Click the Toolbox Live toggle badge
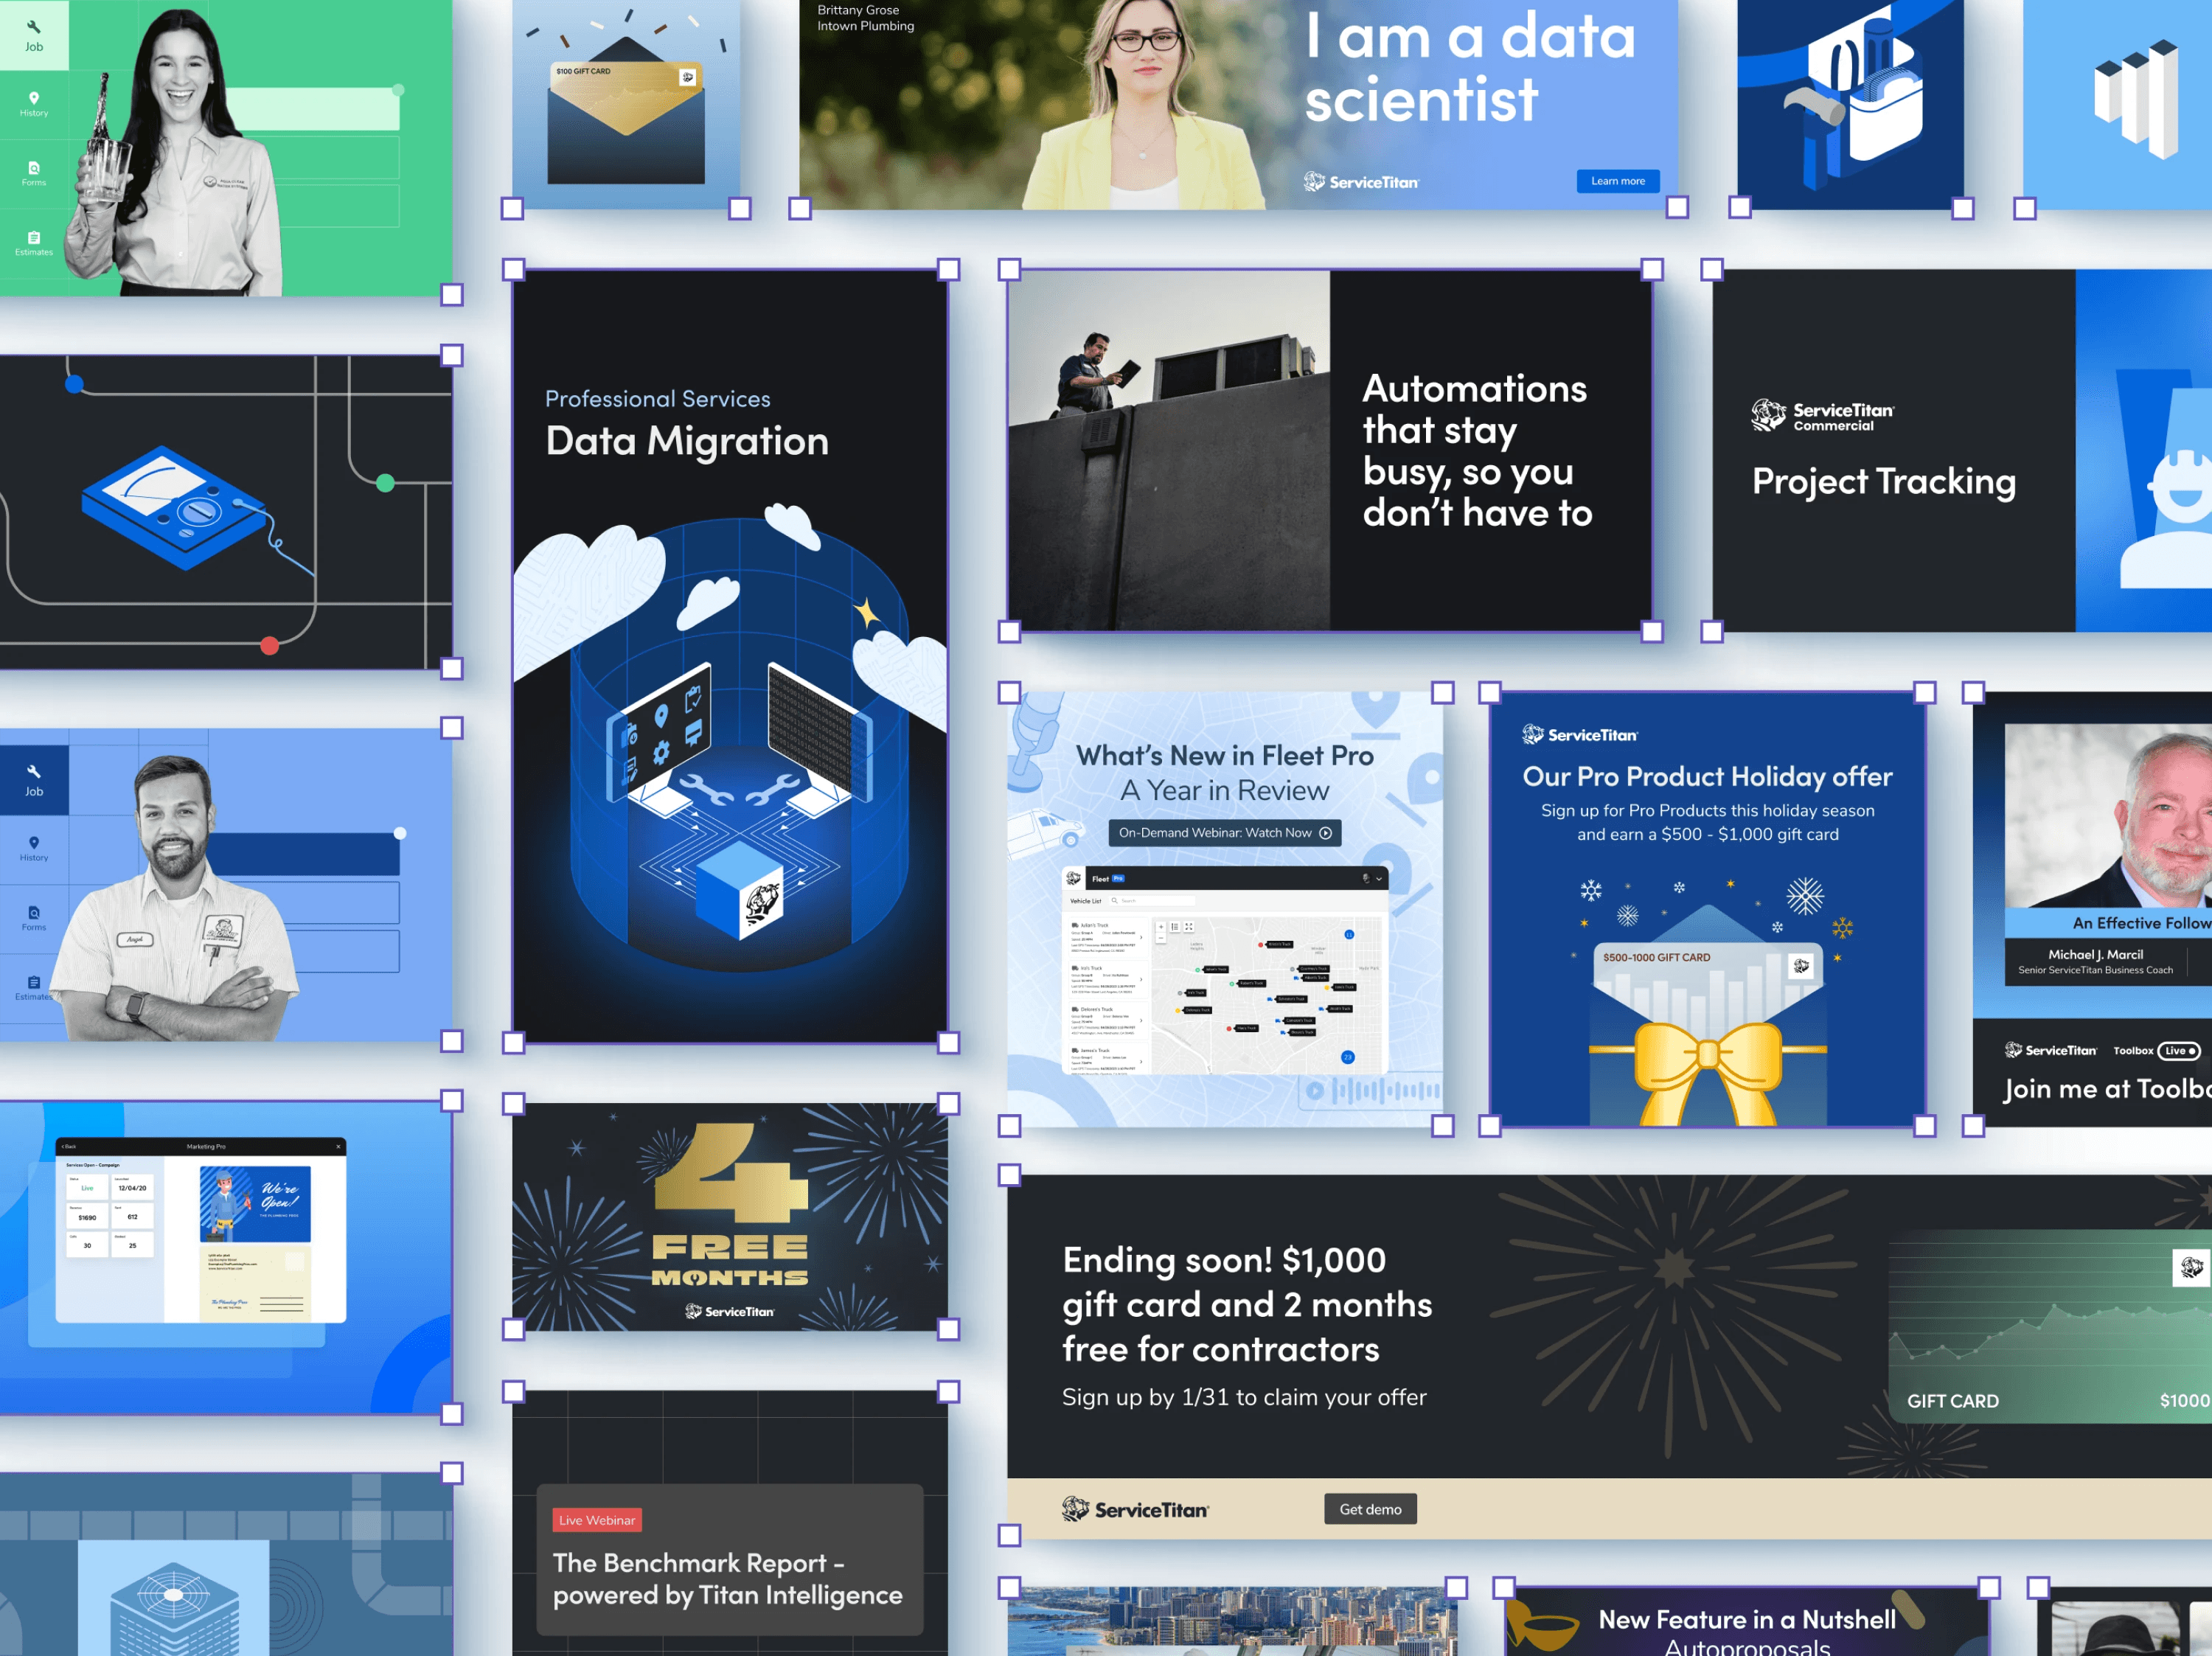The image size is (2212, 1656). (x=2178, y=1050)
